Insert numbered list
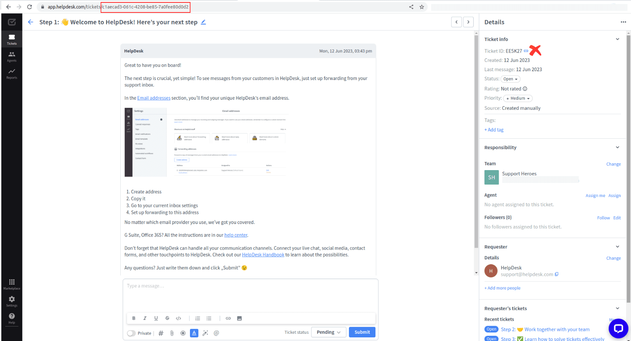The image size is (631, 341). [198, 318]
